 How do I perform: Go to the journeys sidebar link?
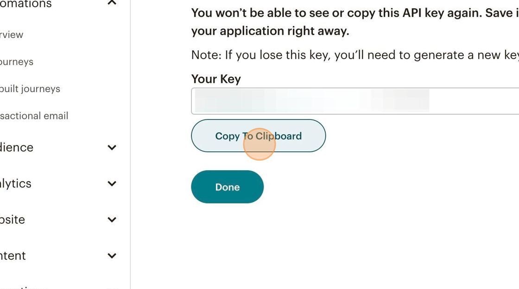(x=17, y=62)
